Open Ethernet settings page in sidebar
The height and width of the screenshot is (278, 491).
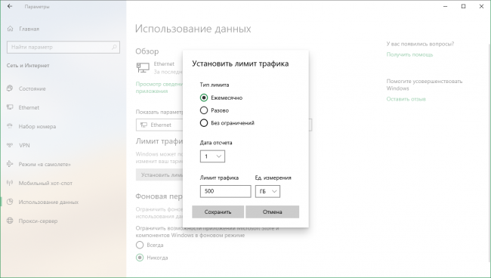coord(29,107)
